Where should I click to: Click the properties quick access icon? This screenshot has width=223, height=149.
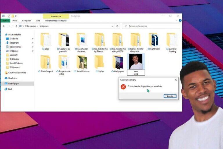(9, 16)
